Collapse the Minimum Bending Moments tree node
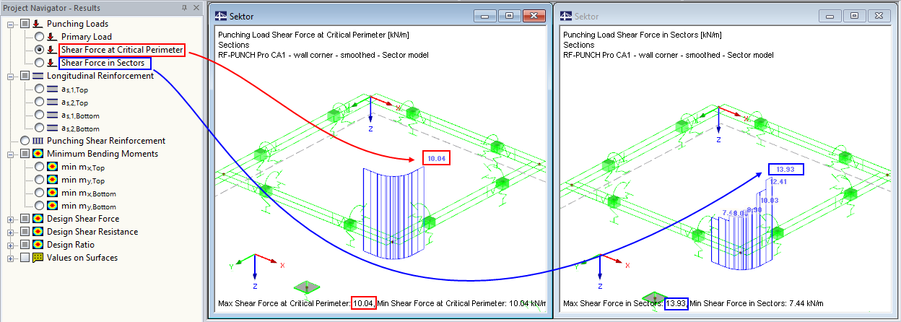901x322 pixels. (x=11, y=154)
